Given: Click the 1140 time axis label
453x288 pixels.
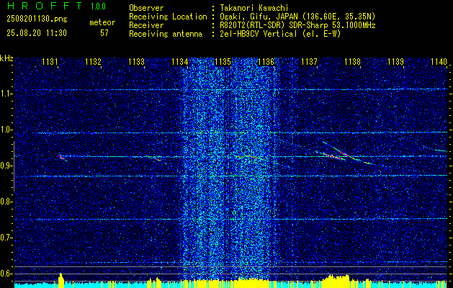Looking at the screenshot, I should click(439, 61).
